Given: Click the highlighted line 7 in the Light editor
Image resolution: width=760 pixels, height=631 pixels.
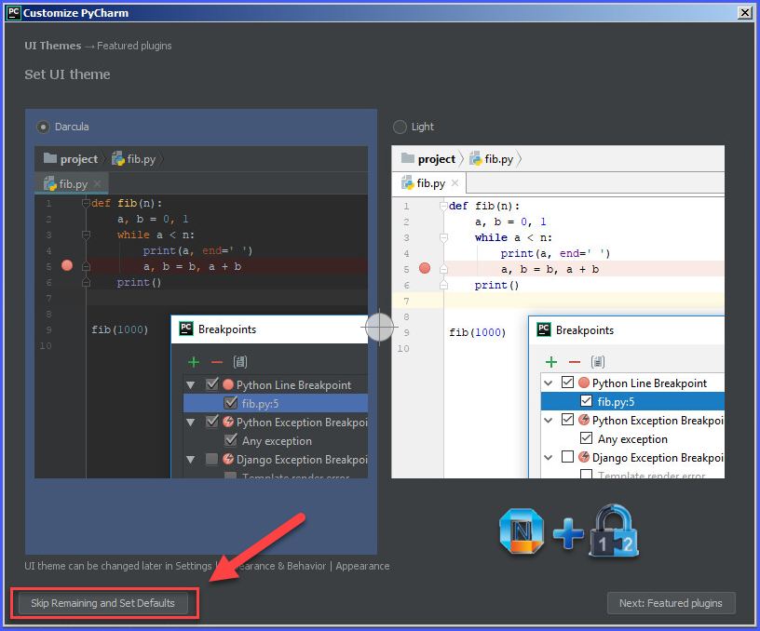Looking at the screenshot, I should [584, 301].
